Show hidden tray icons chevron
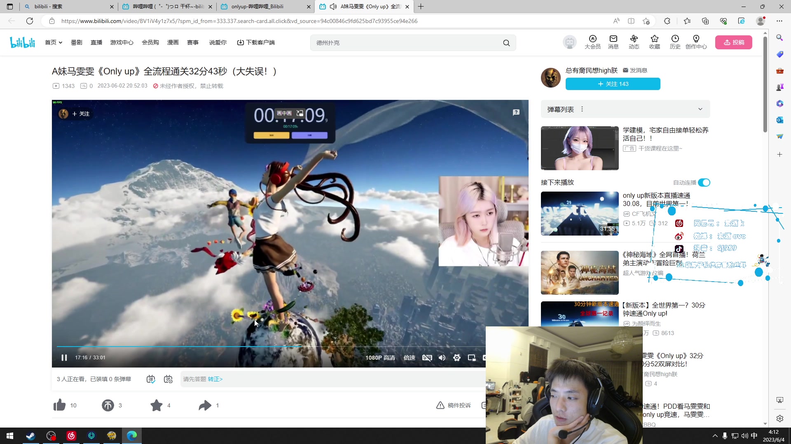The image size is (791, 444). coord(715,436)
